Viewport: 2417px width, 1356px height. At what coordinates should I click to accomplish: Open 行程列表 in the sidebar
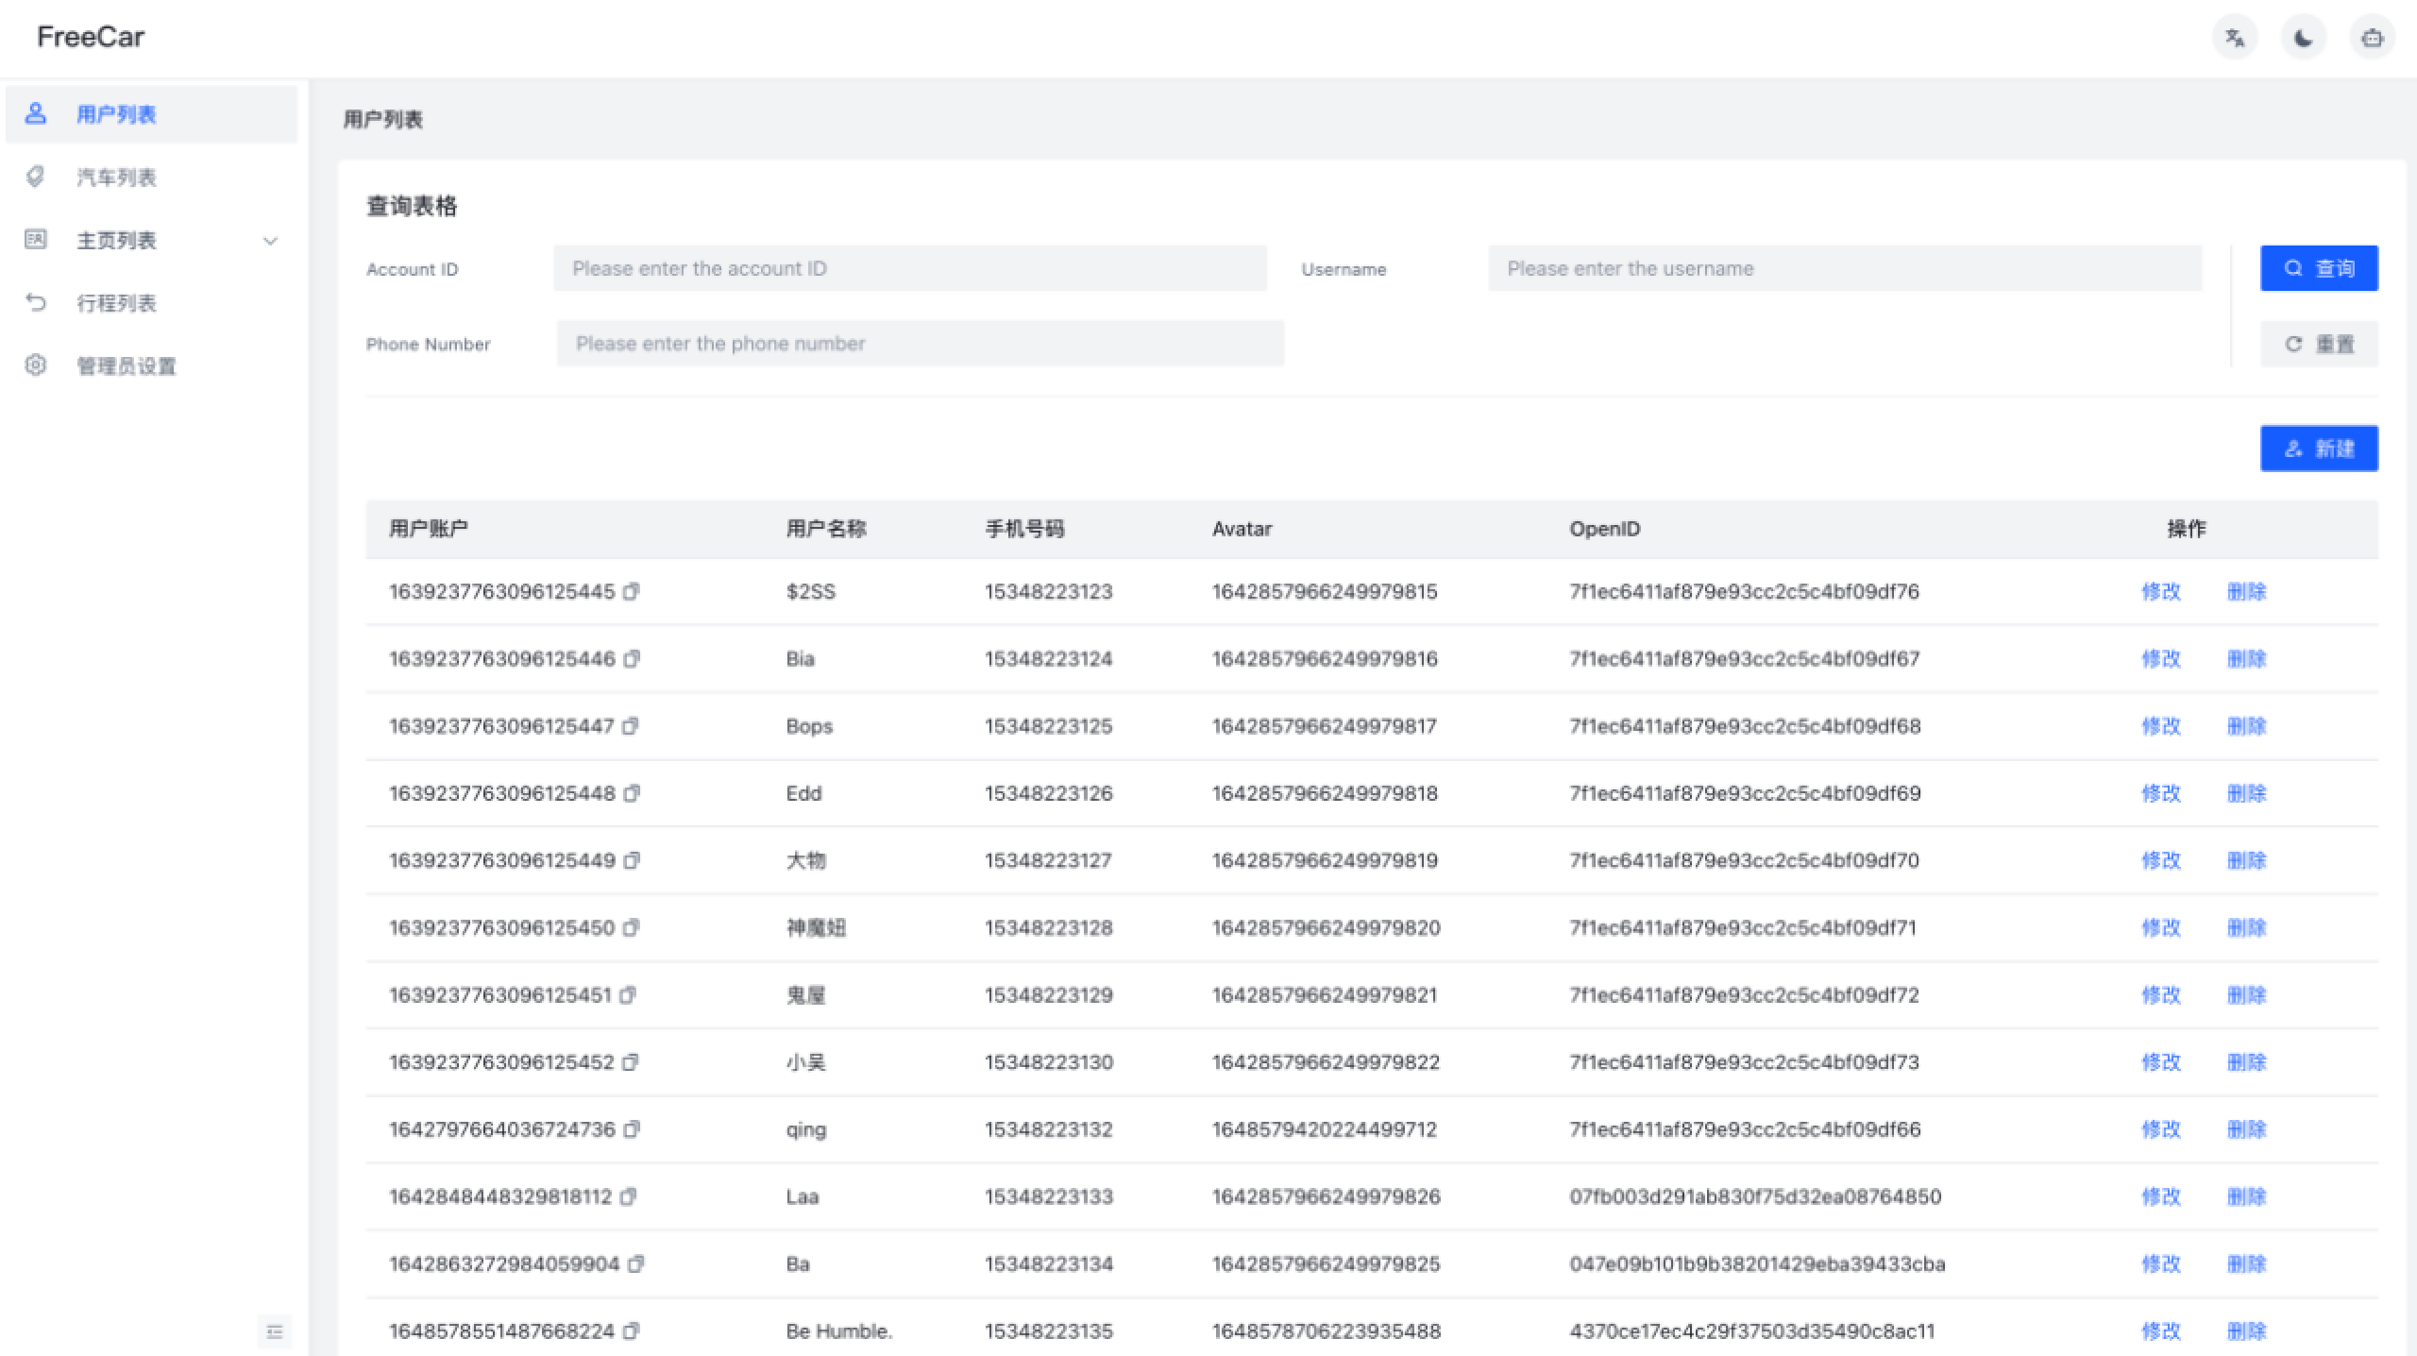116,303
